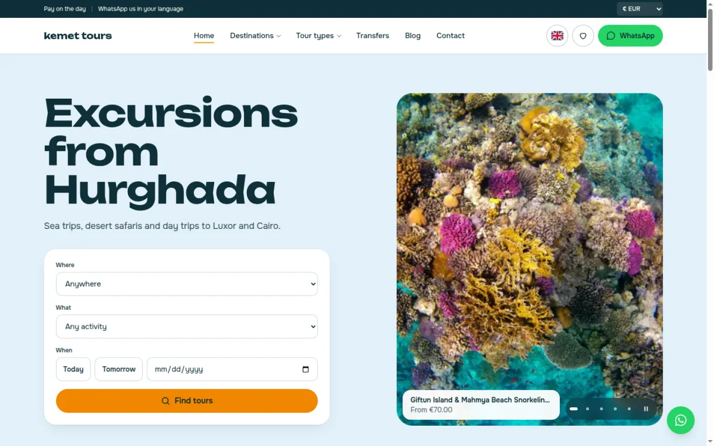
Task: Switch to the fourth carousel slide
Action: (x=615, y=409)
